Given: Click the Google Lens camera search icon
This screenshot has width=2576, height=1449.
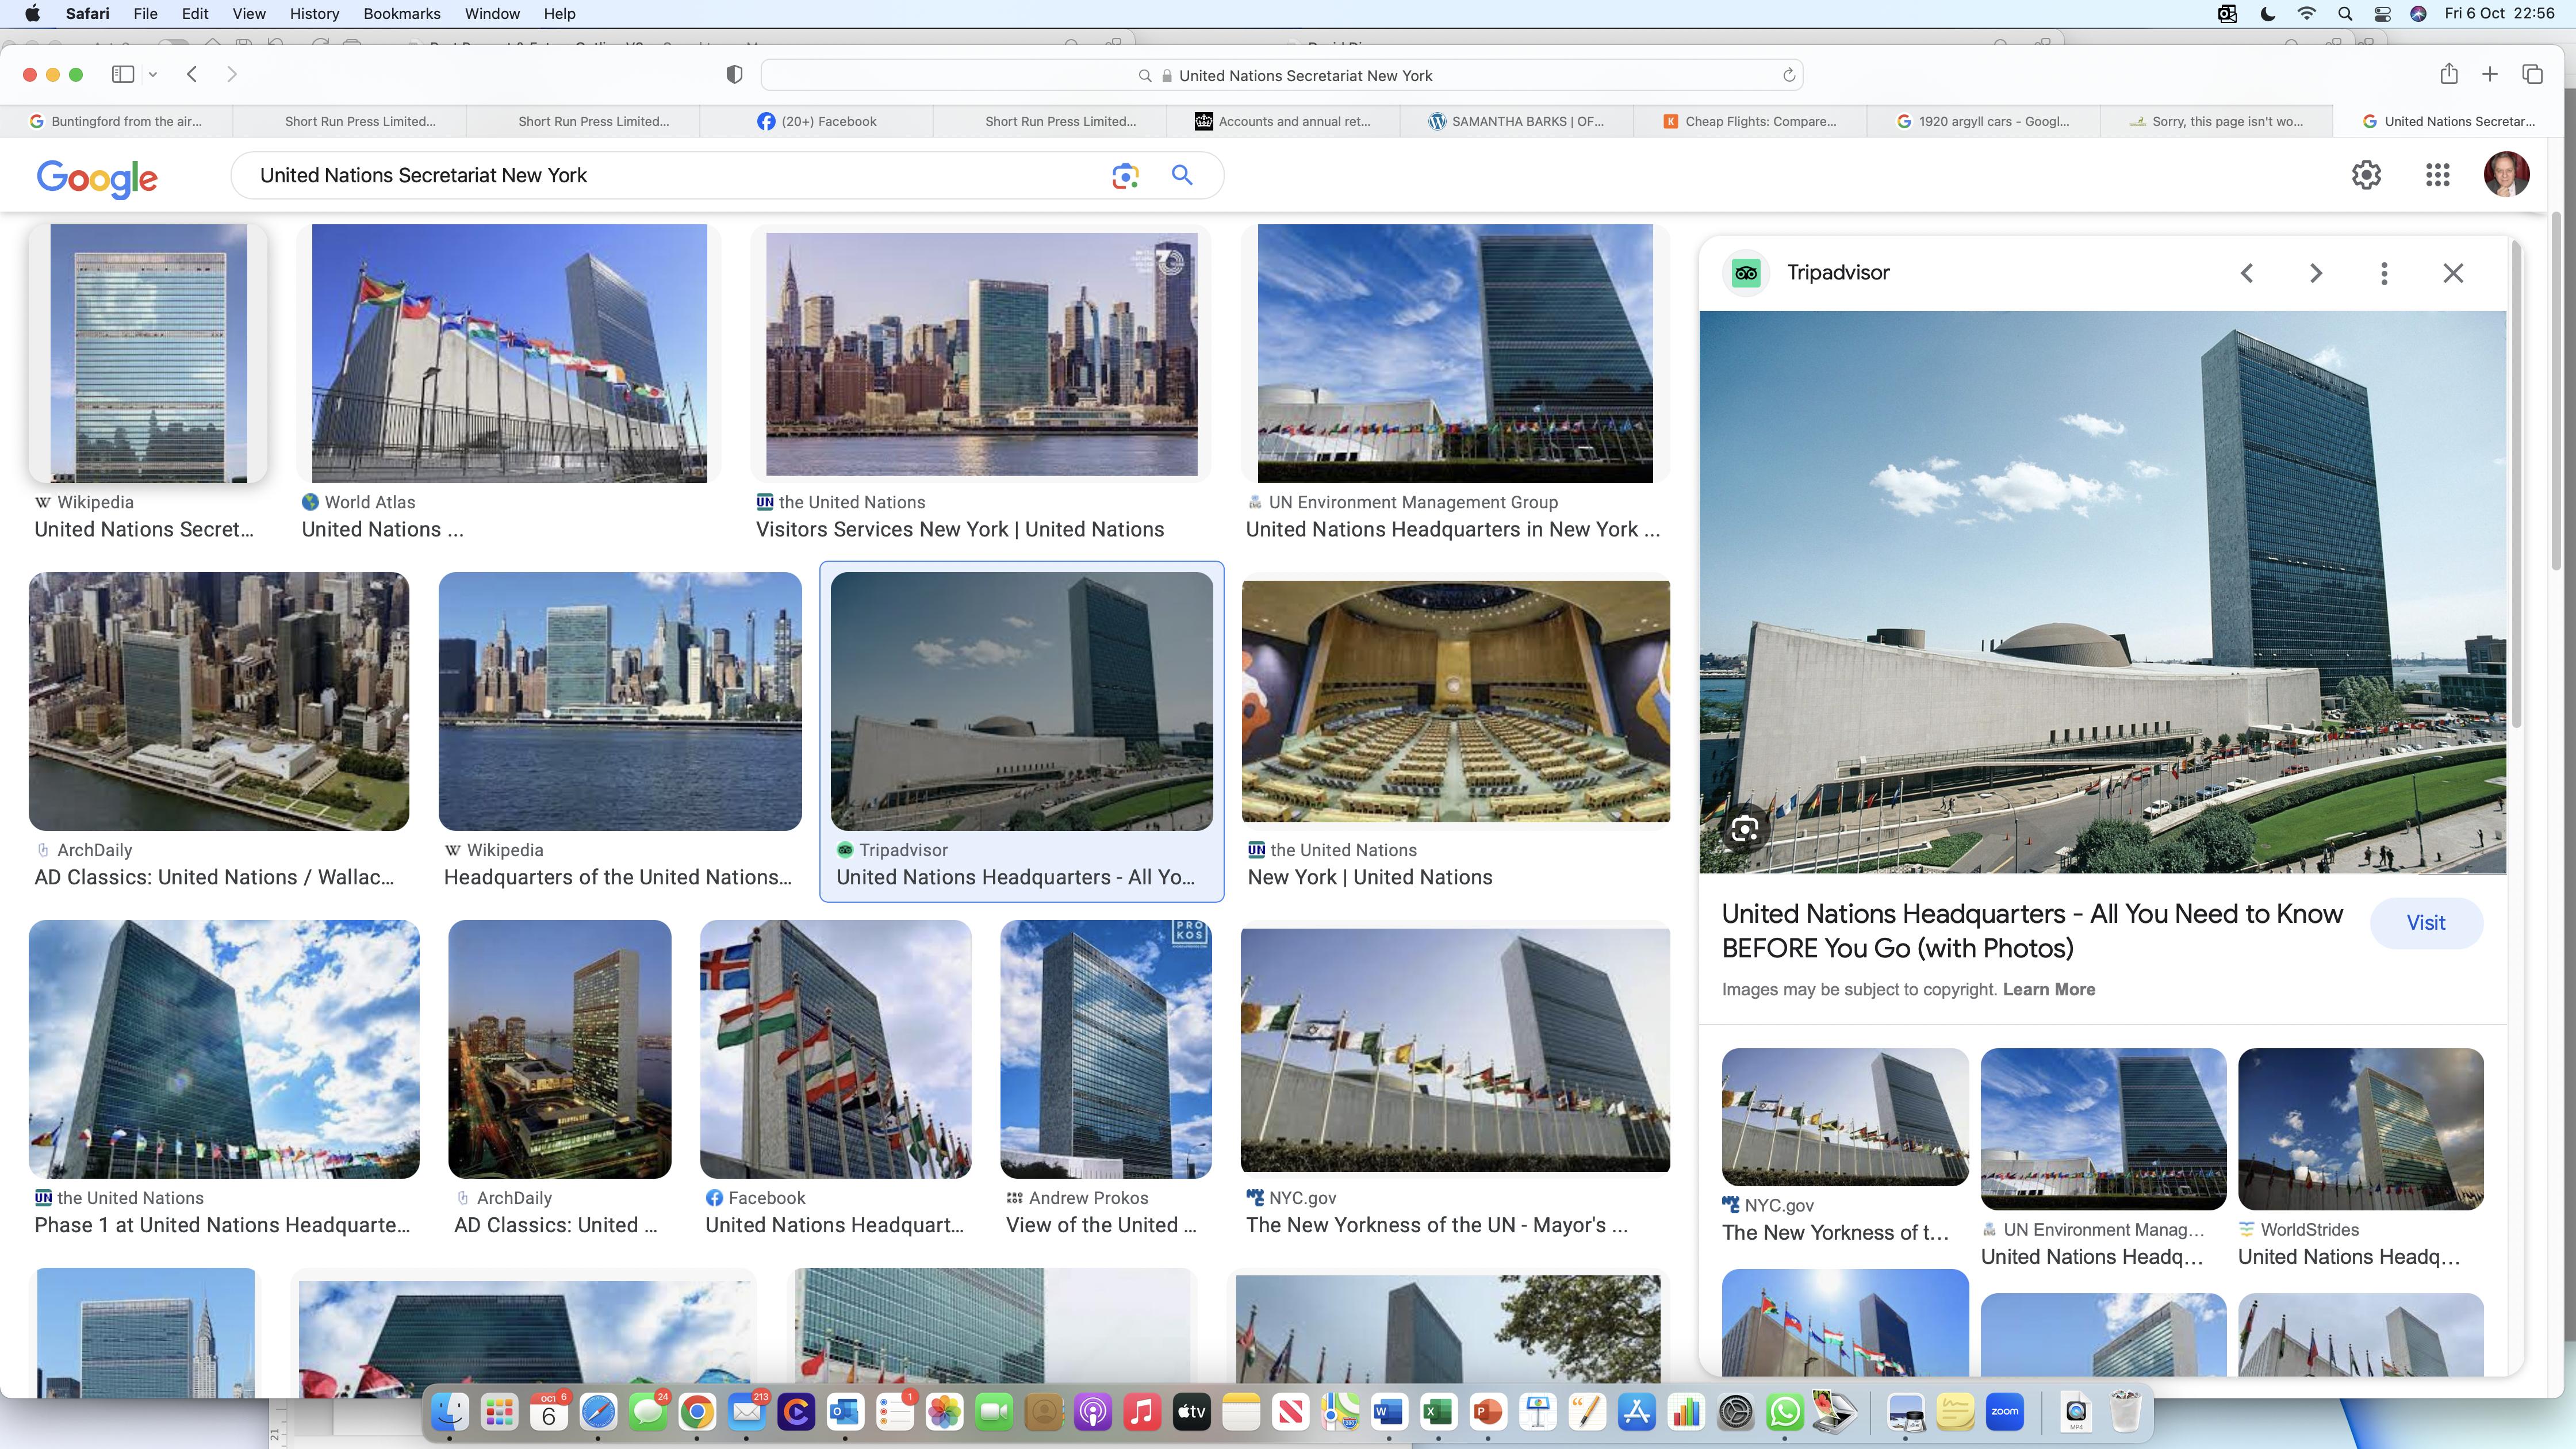Looking at the screenshot, I should coord(1125,176).
